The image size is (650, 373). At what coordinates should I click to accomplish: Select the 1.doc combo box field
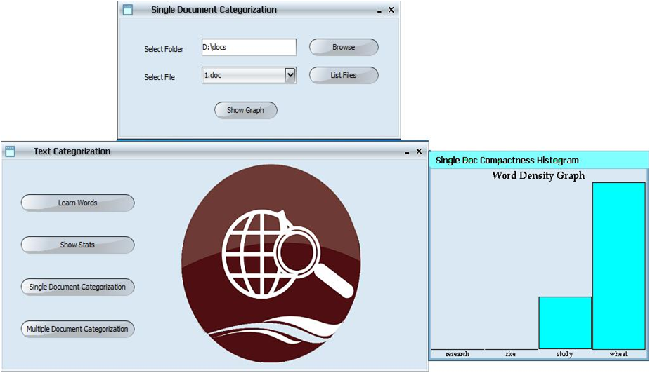242,75
